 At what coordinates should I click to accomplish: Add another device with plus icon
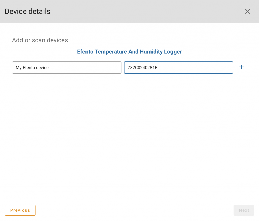241,67
